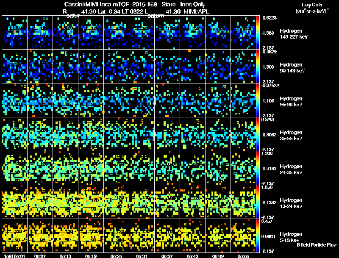
Task: Click the Hydrogen 24-35 keV row label
Action: click(x=291, y=169)
